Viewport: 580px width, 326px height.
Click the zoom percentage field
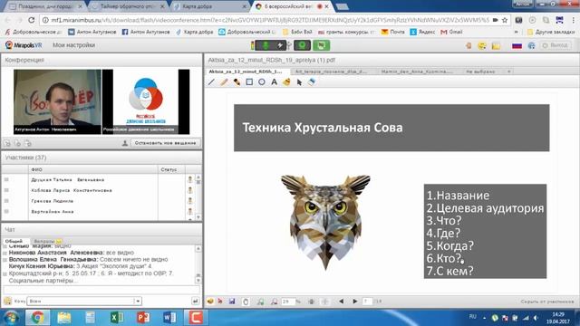287,302
